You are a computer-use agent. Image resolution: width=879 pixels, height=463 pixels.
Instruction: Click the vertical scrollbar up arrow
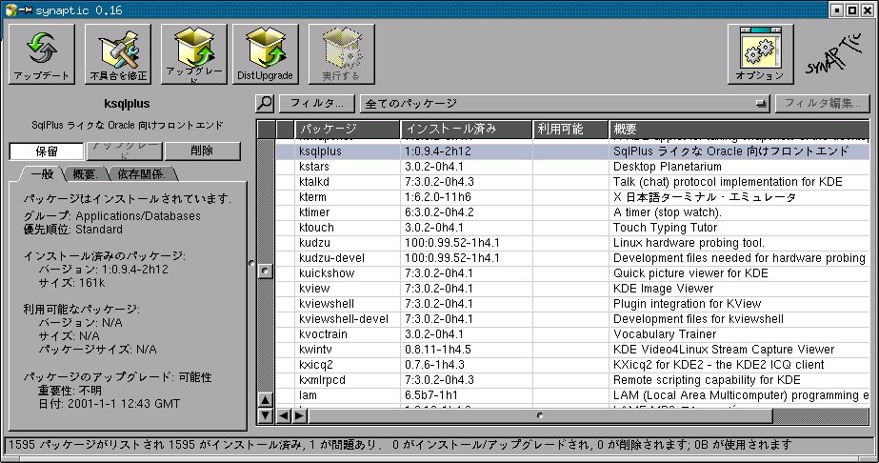(265, 400)
